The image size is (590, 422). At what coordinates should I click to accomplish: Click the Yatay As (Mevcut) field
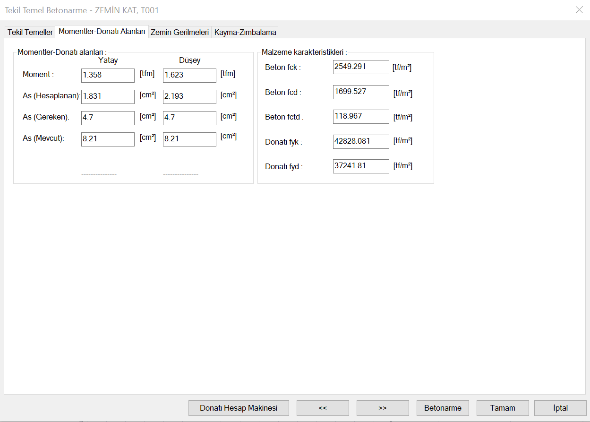(x=108, y=139)
